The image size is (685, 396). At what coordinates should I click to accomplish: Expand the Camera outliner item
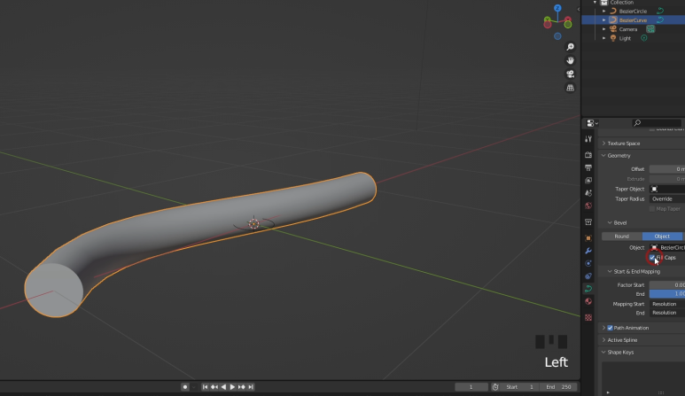click(x=604, y=29)
